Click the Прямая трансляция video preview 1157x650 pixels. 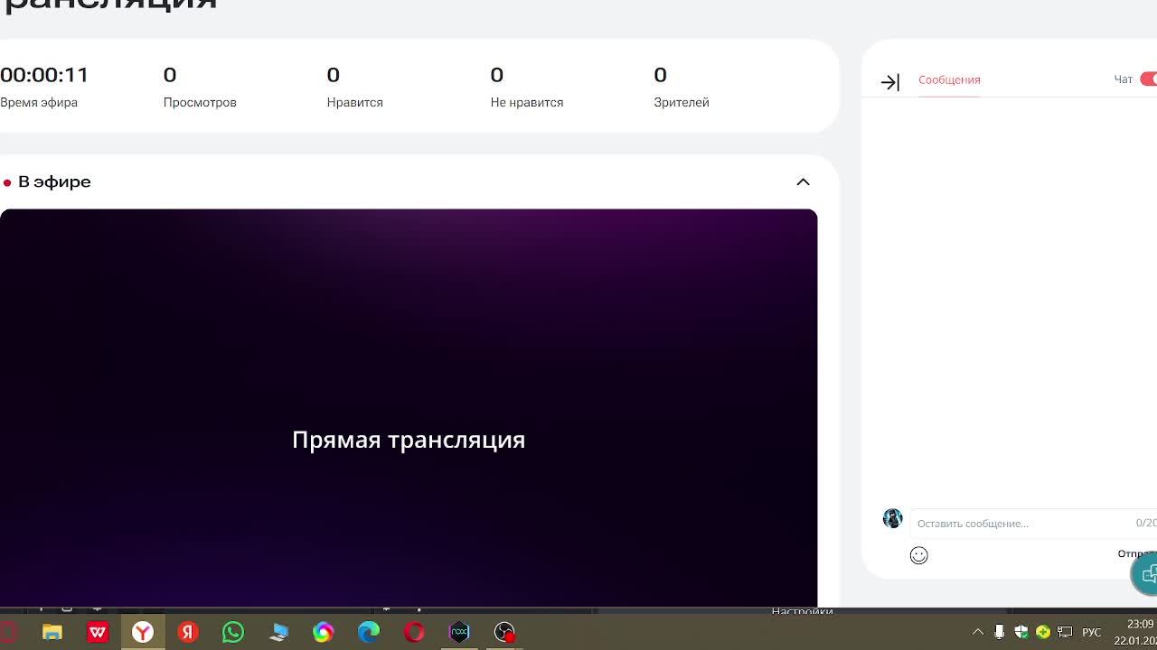[x=409, y=408]
